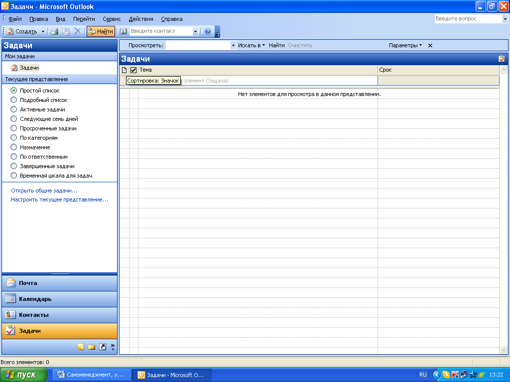The height and width of the screenshot is (382, 510).
Task: Open the Контакты pane
Action: click(x=60, y=315)
